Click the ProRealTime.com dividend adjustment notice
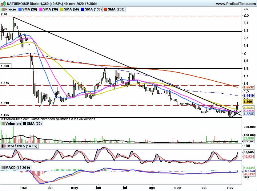This screenshot has height=191, width=257. point(48,119)
